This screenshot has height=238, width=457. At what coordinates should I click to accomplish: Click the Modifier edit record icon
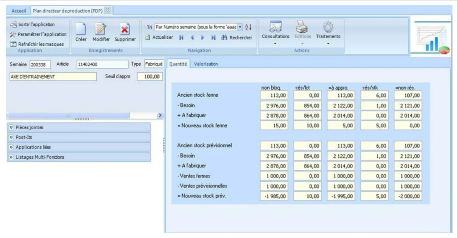pos(101,29)
